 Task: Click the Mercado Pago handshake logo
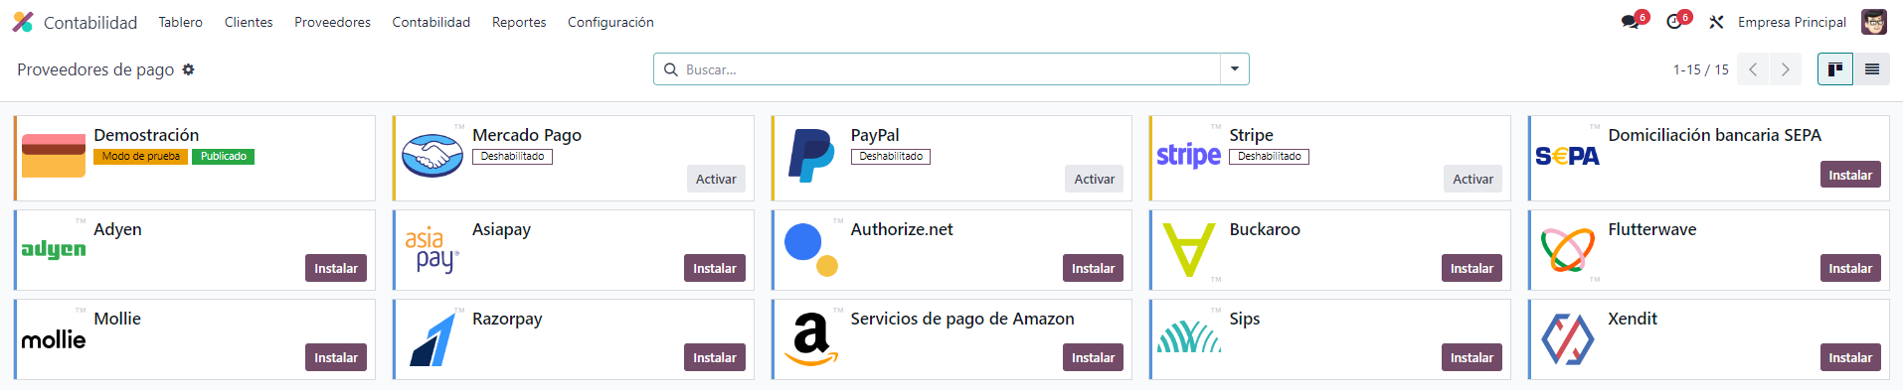[x=432, y=156]
